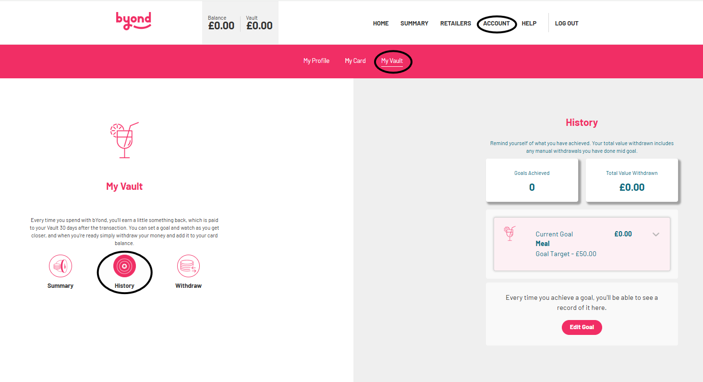Click the cocktail glass icon above My Vault
This screenshot has width=703, height=382.
click(124, 140)
